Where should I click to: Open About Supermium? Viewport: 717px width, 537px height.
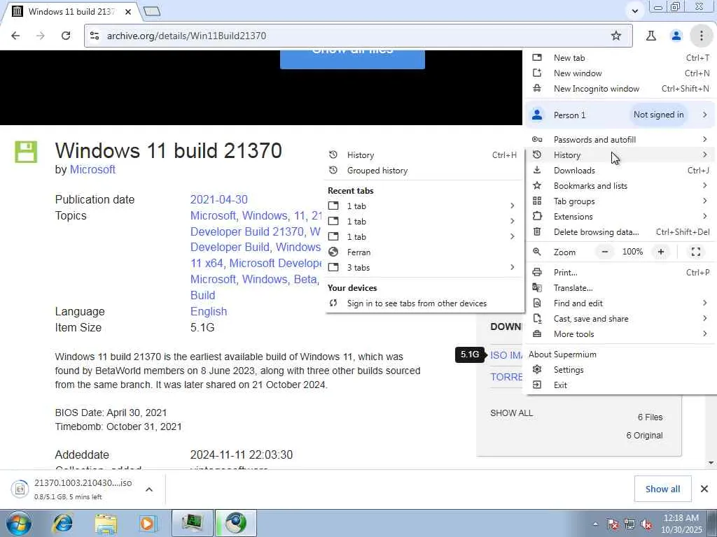coord(619,355)
